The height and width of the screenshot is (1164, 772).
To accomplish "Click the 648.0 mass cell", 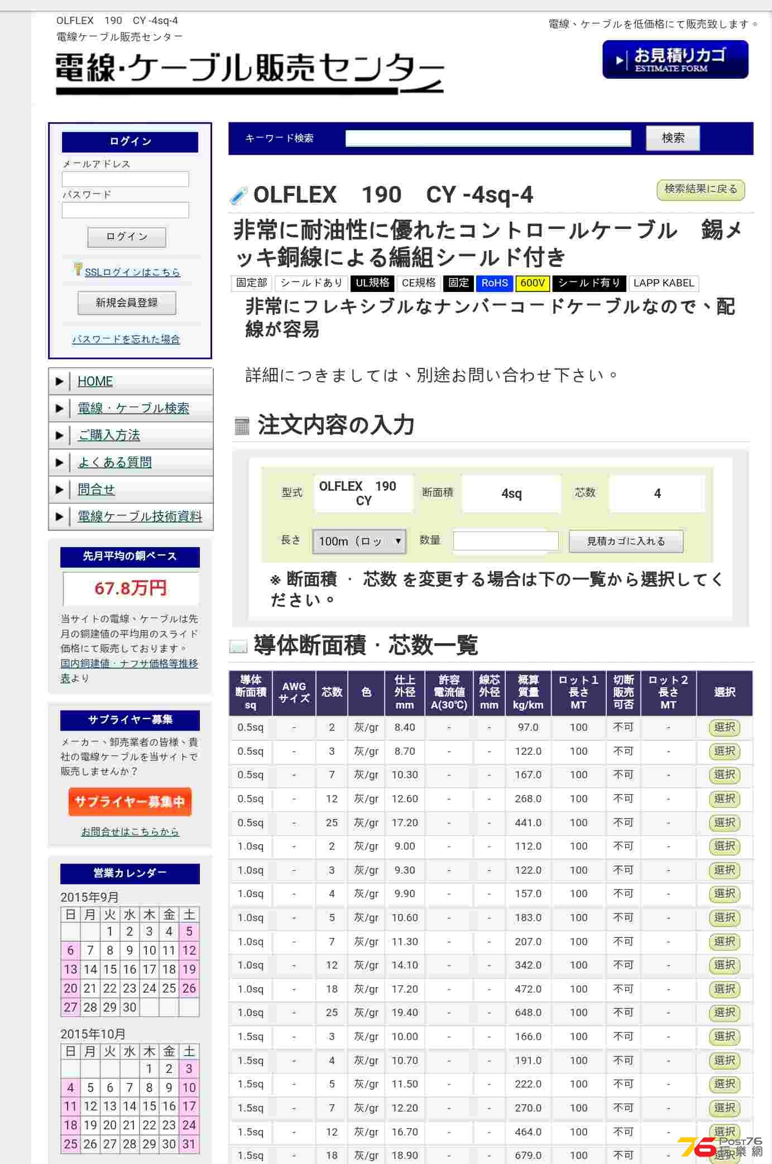I will click(x=528, y=1013).
